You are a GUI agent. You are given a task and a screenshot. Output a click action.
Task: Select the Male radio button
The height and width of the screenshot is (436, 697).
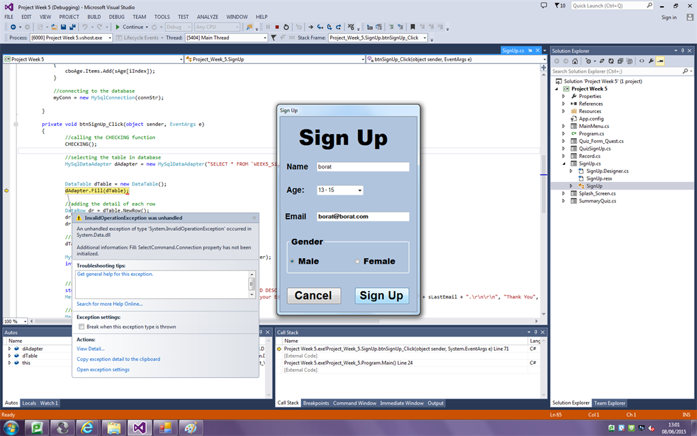pyautogui.click(x=292, y=261)
